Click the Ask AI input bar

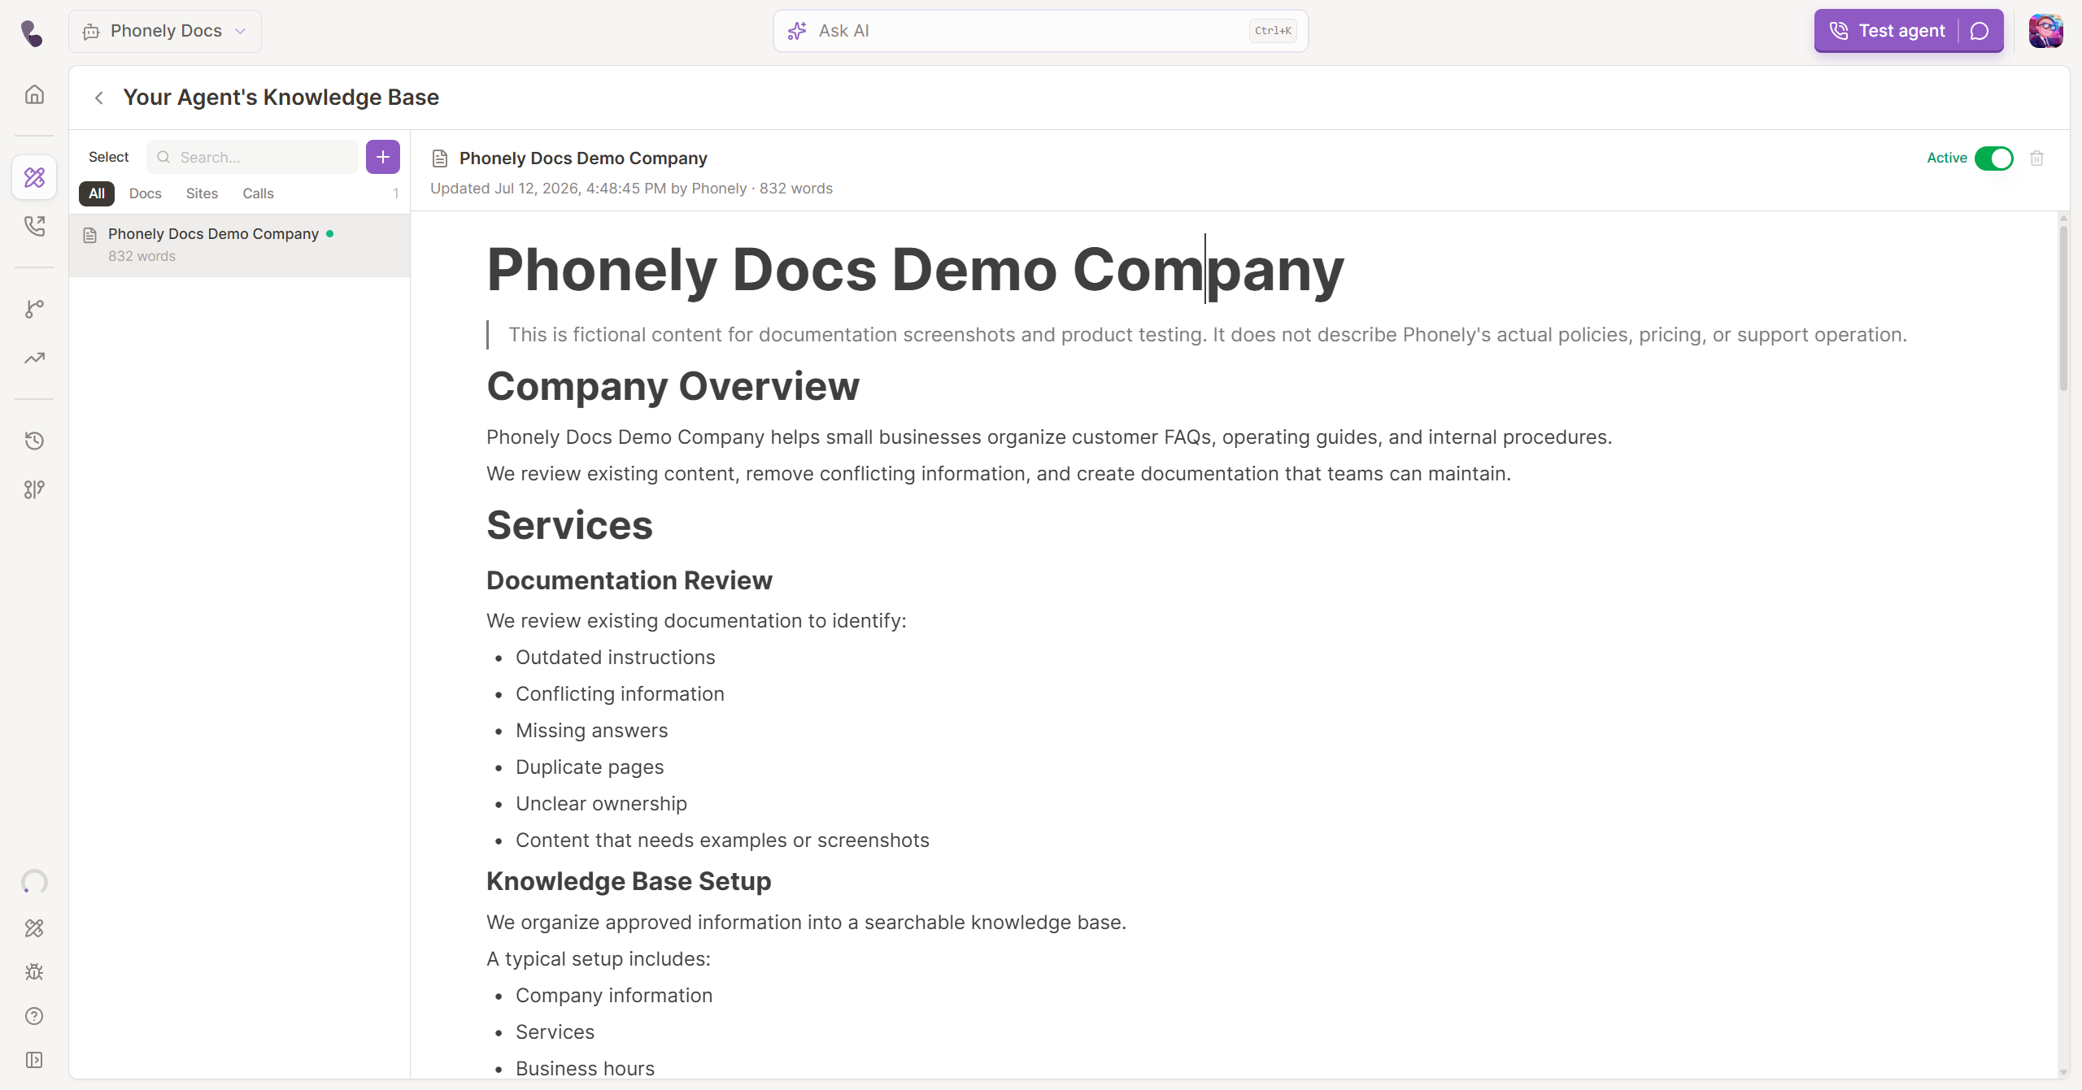(1041, 31)
